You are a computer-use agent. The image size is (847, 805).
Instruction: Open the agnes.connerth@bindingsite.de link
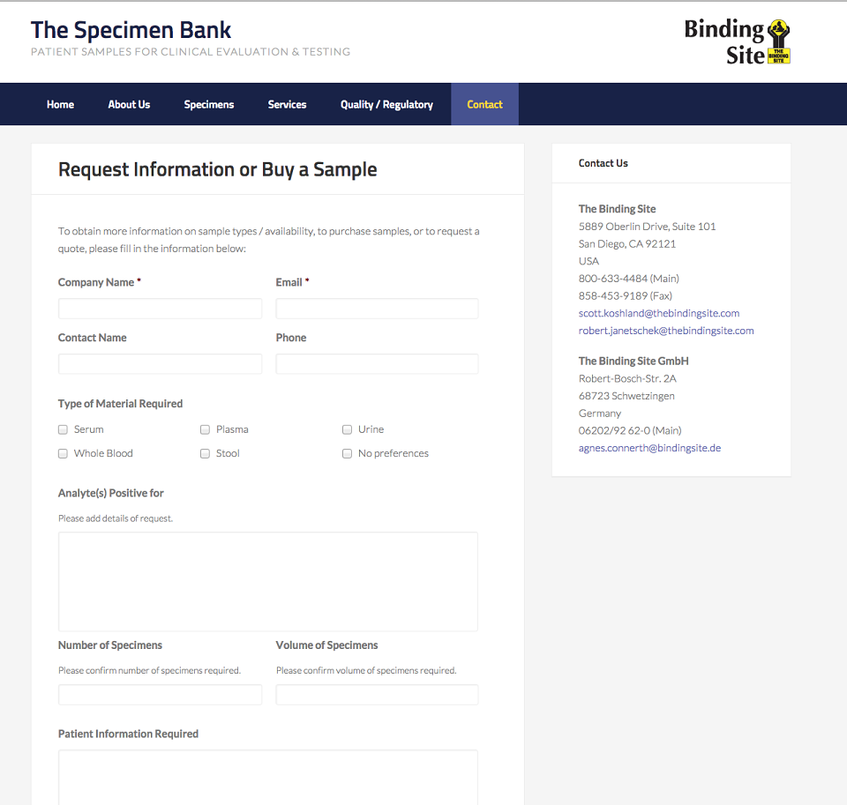click(649, 448)
